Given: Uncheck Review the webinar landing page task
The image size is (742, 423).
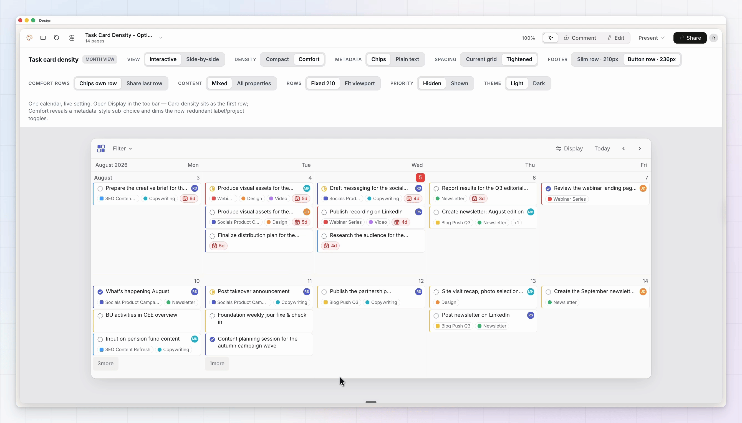Looking at the screenshot, I should pyautogui.click(x=548, y=189).
